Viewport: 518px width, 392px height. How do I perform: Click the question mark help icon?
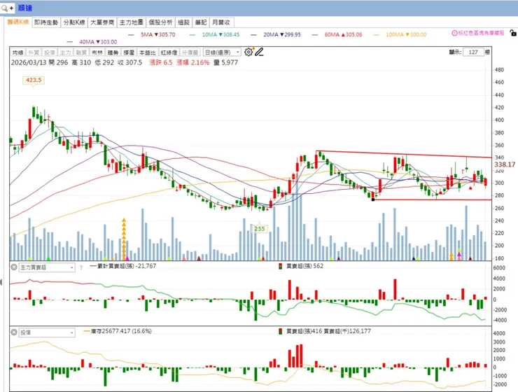click(81, 268)
